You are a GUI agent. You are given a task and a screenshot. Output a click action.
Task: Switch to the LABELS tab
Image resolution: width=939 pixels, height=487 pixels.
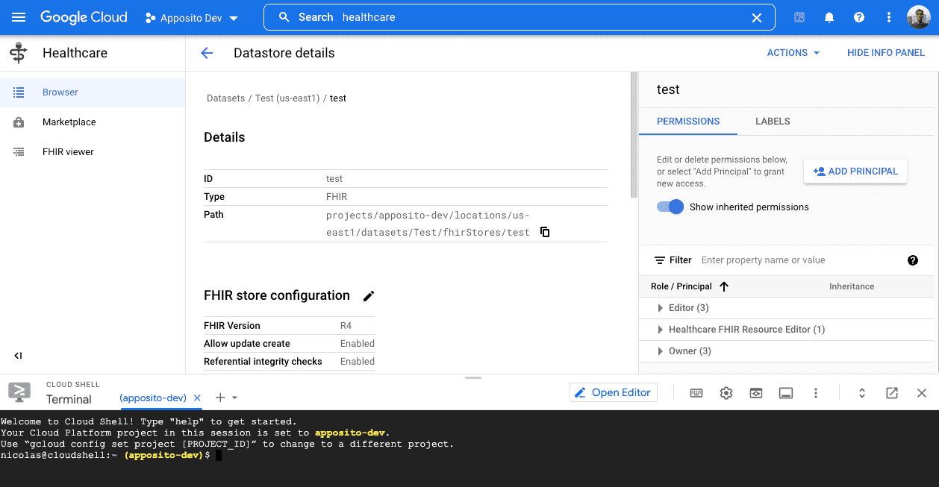coord(773,121)
